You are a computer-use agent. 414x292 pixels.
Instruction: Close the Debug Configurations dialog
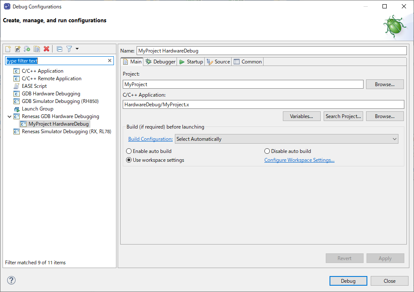click(x=390, y=281)
